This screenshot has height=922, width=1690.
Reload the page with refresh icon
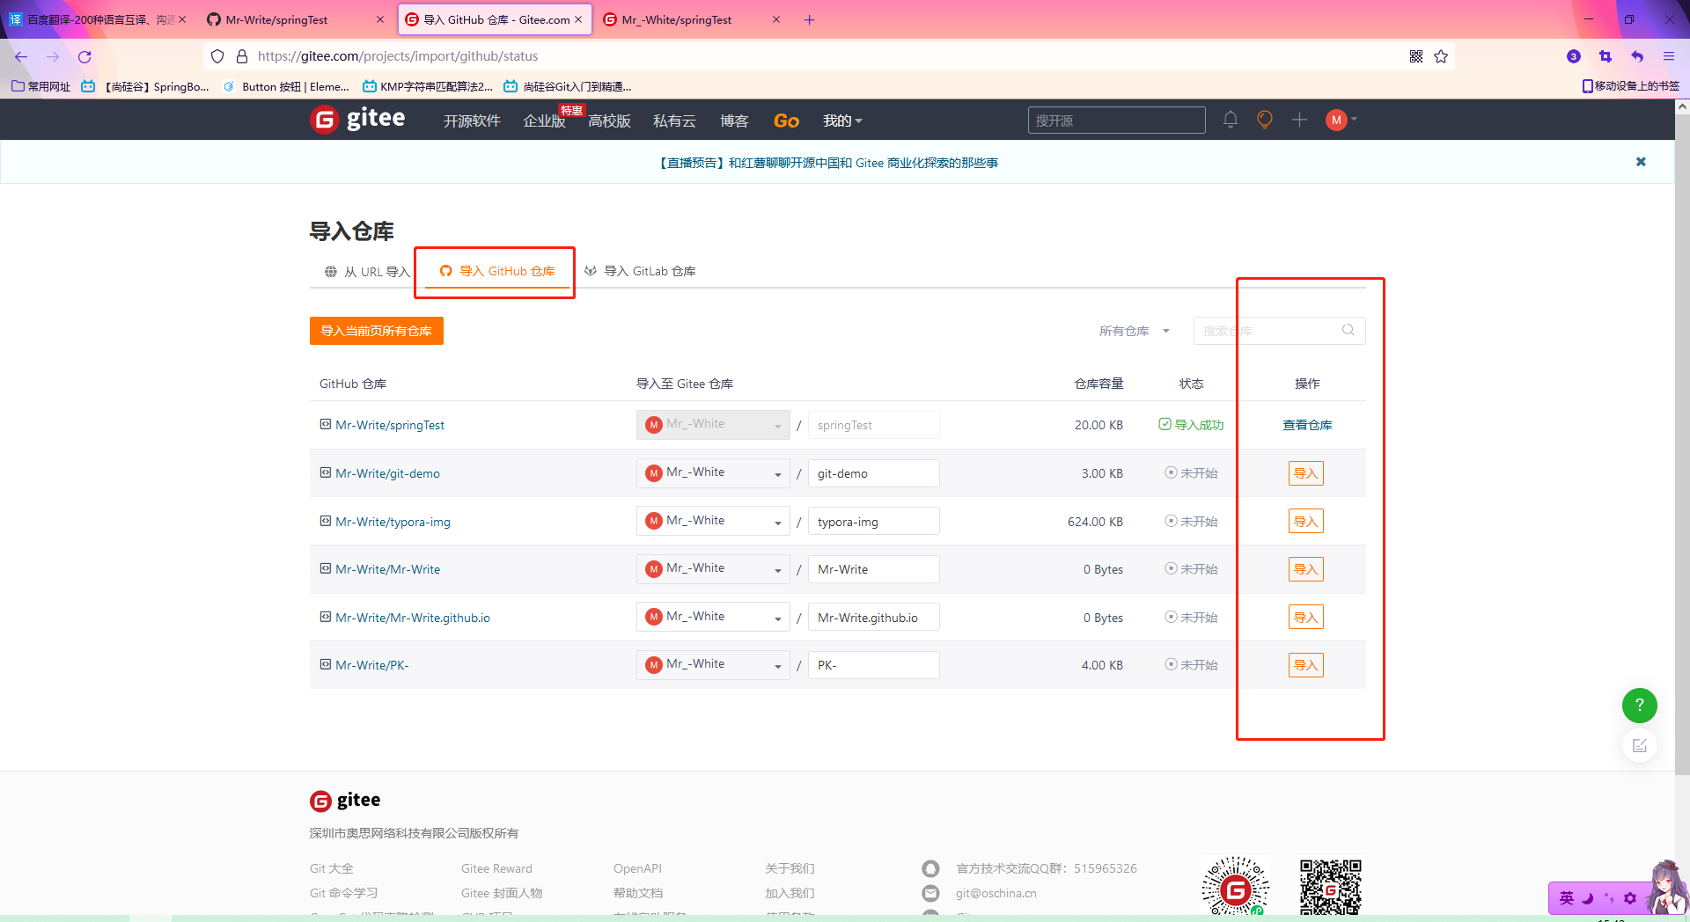tap(84, 56)
